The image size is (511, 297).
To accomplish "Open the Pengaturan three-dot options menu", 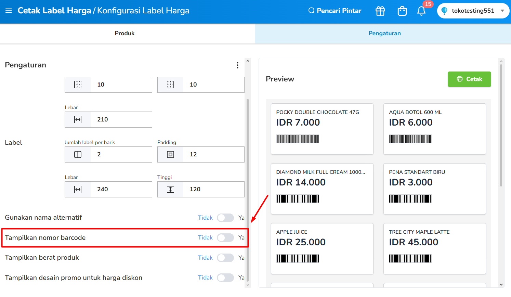I will [237, 65].
